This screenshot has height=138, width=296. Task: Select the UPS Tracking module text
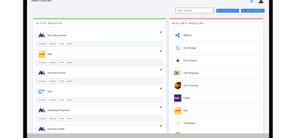click(x=191, y=86)
